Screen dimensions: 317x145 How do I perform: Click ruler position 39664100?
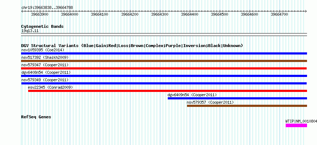100,14
